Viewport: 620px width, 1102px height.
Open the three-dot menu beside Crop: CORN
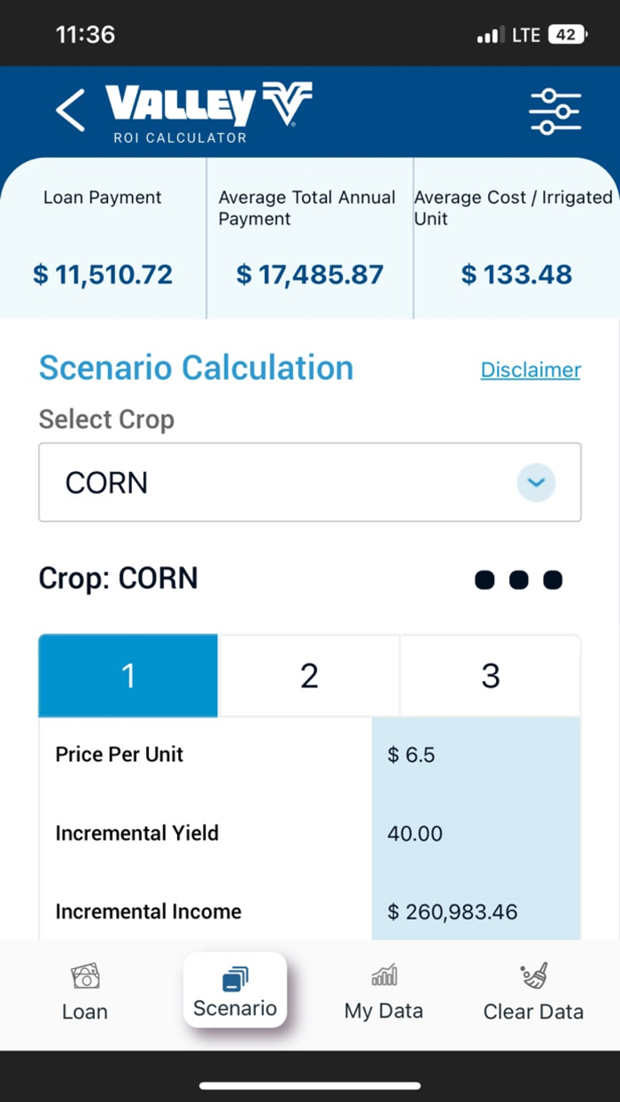point(519,579)
